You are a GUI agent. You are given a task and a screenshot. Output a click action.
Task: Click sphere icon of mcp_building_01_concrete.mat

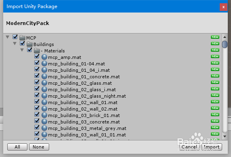[x=44, y=76]
